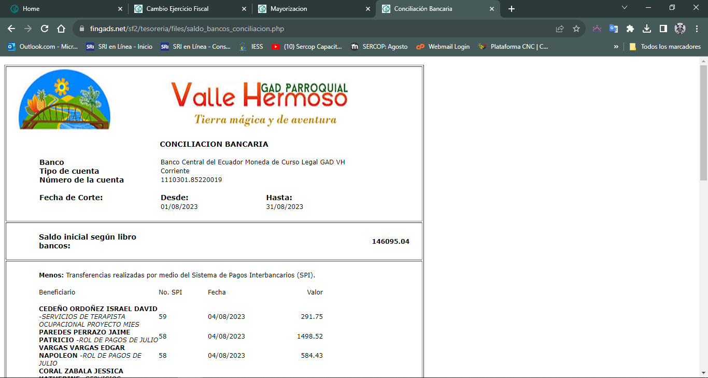
Task: Reload the current page
Action: (45, 29)
